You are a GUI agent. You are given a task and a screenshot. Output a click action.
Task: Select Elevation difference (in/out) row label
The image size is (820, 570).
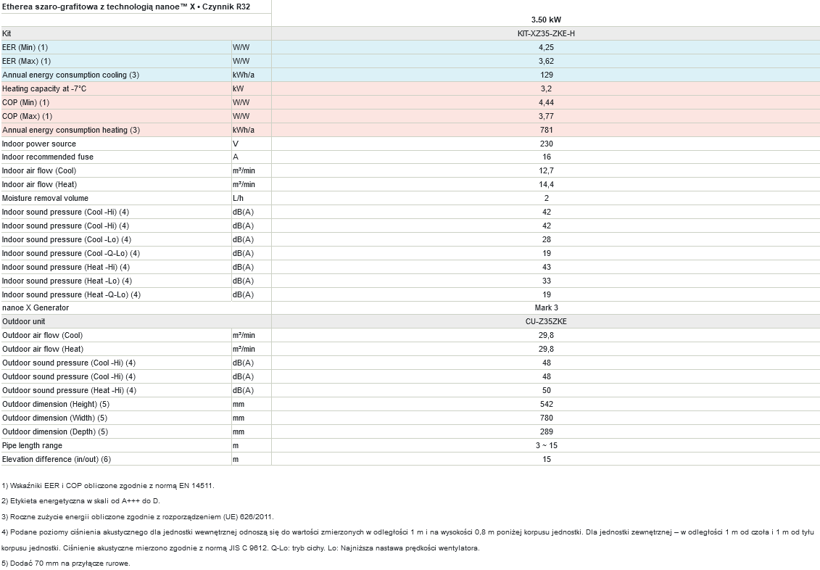(57, 460)
